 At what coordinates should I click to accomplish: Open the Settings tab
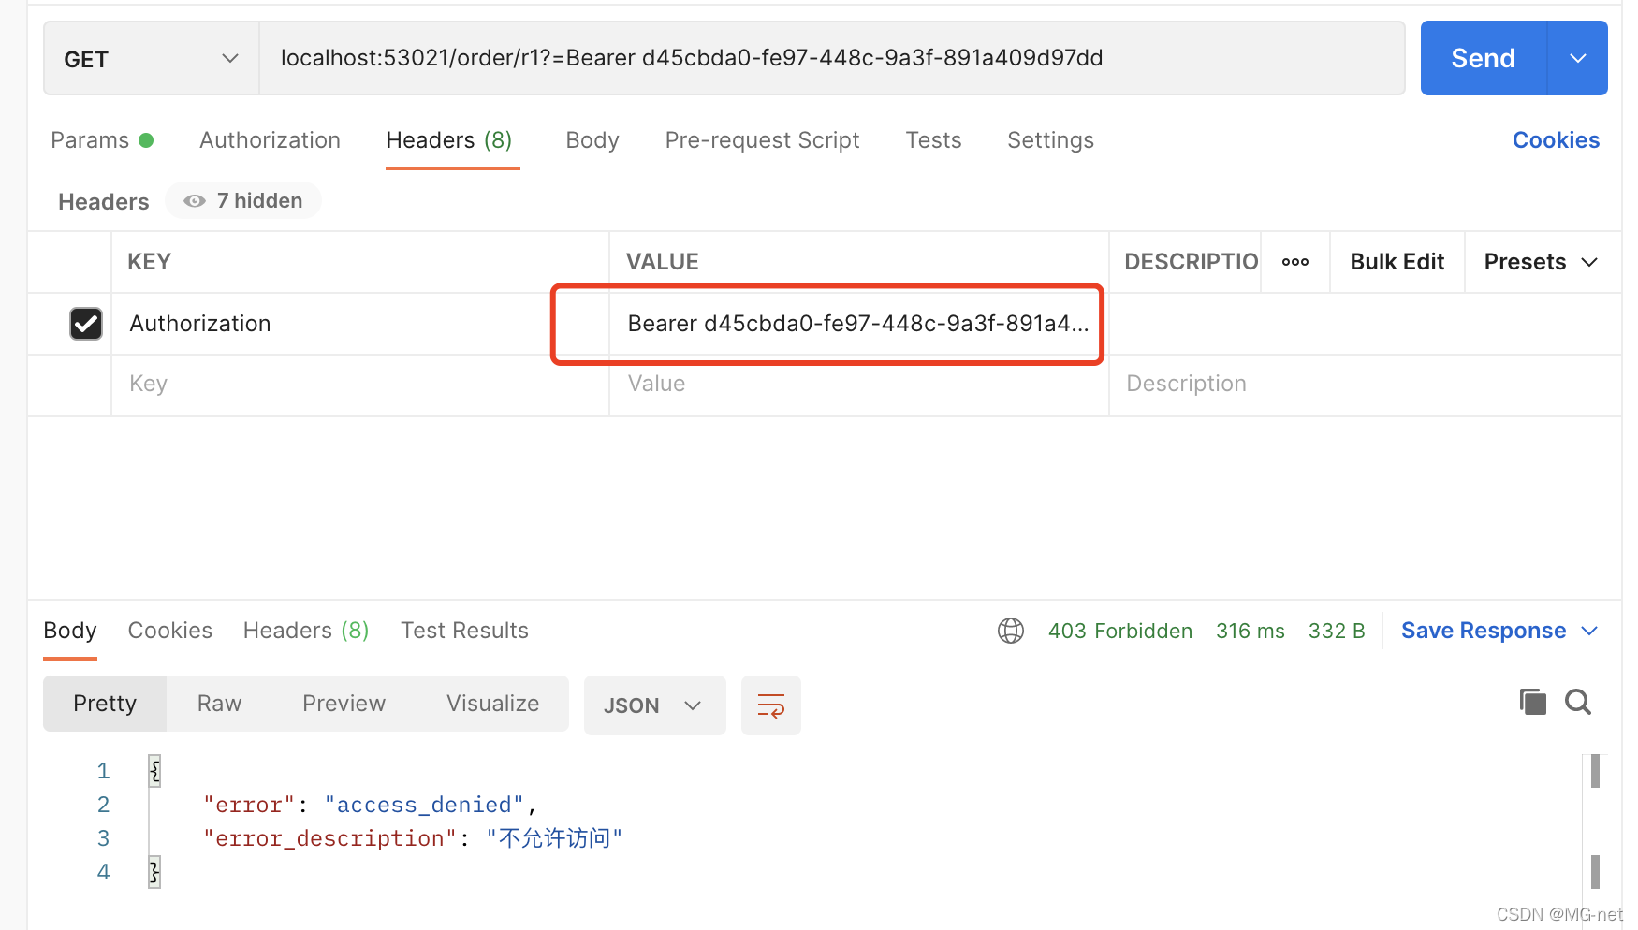1050,140
